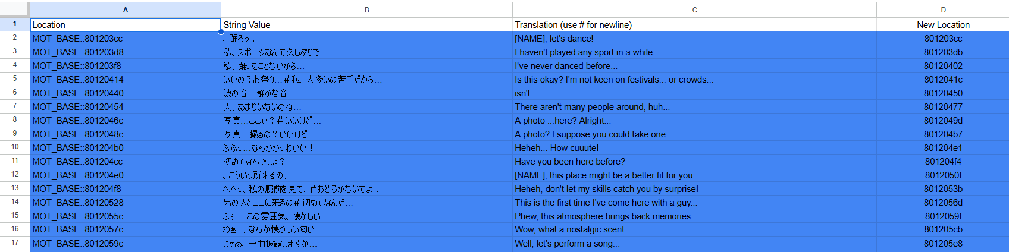
Task: Click column A header
Action: [x=125, y=10]
